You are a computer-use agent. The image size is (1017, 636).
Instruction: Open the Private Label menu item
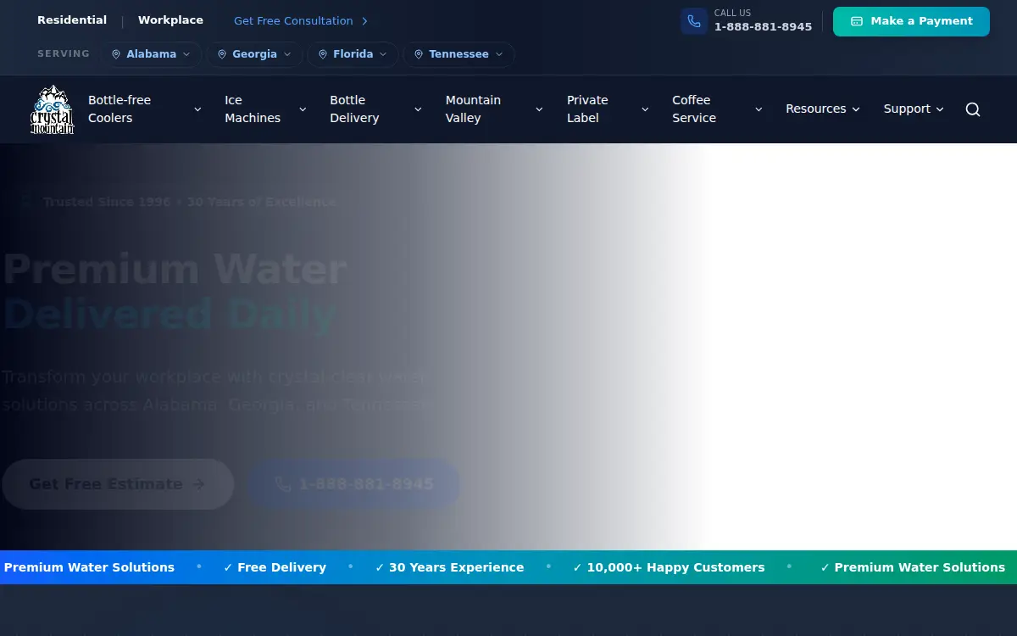pyautogui.click(x=608, y=109)
